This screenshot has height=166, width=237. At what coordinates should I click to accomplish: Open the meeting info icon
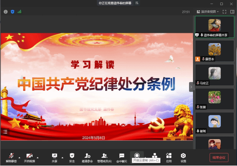click(6, 12)
